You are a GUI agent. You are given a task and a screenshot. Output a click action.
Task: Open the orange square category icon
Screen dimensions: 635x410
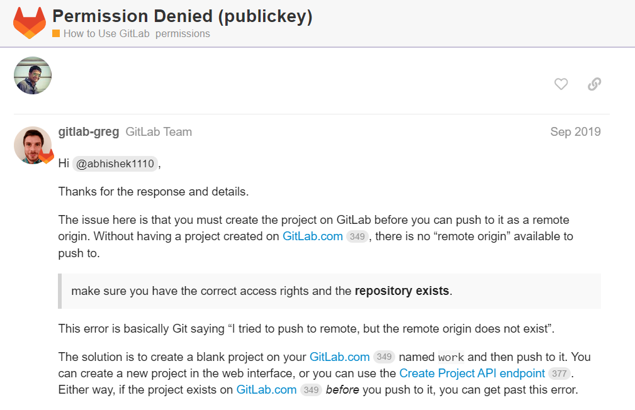pyautogui.click(x=57, y=34)
